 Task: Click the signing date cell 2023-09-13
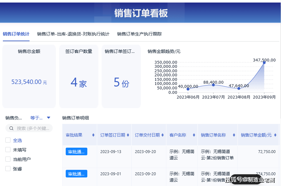pos(111,152)
